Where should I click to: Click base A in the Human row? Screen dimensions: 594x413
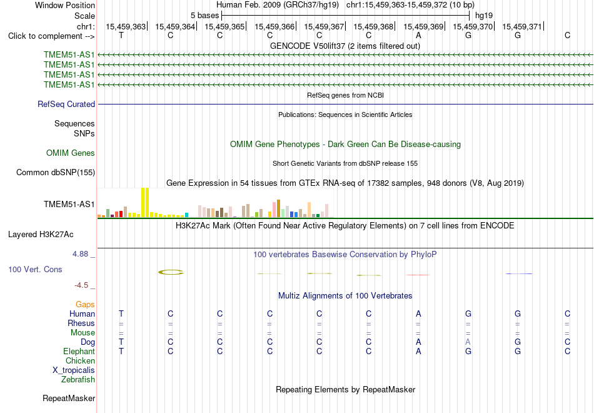pos(418,314)
